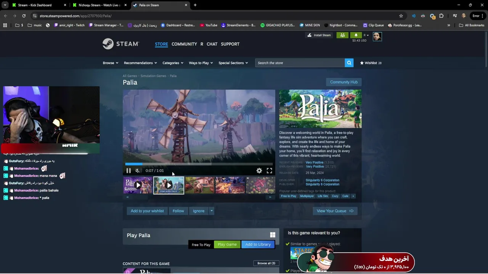Image resolution: width=488 pixels, height=274 pixels.
Task: Seek in the trailer progress bar
Action: pos(199,164)
